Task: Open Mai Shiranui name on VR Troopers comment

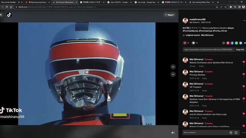Action: coord(196,84)
